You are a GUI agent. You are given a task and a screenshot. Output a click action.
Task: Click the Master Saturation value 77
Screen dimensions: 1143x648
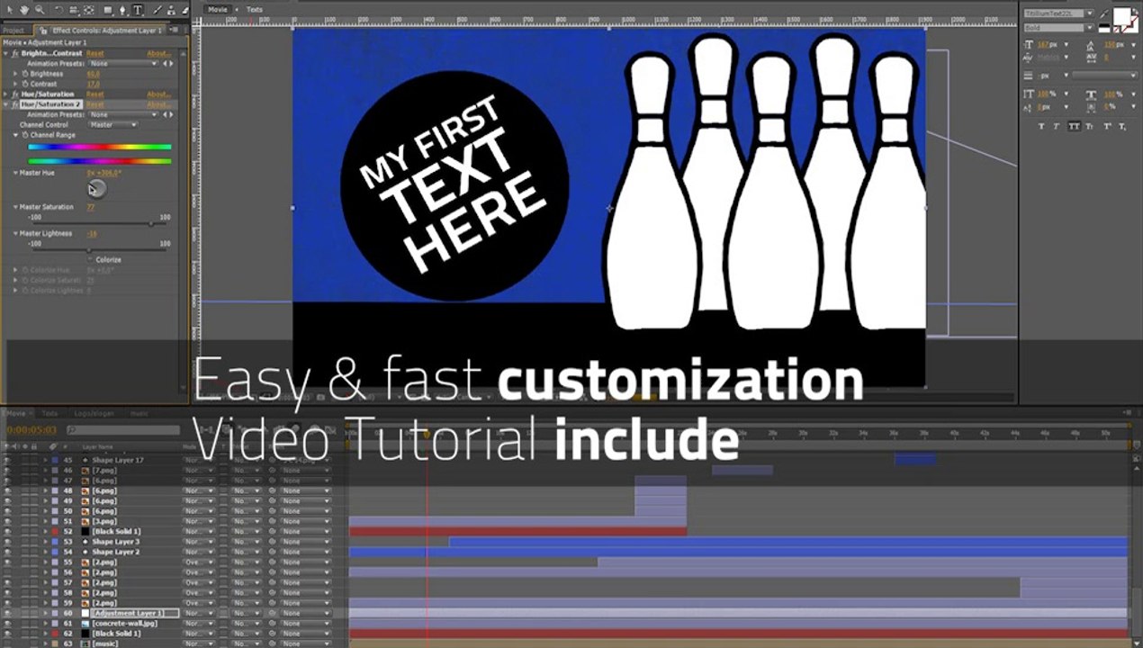tap(91, 207)
